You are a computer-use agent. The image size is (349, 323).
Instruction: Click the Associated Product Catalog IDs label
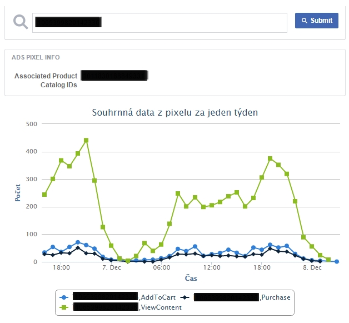46,81
